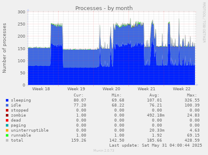Click the 'zombie' legend label

pos(18,115)
